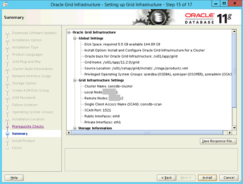243x184 pixels.
Task: Collapse the Global Settings node
Action: (x=75, y=38)
